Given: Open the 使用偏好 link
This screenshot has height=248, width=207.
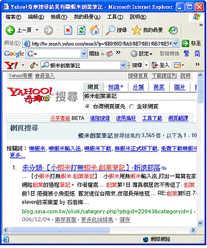Looking at the screenshot, I should [x=126, y=118].
